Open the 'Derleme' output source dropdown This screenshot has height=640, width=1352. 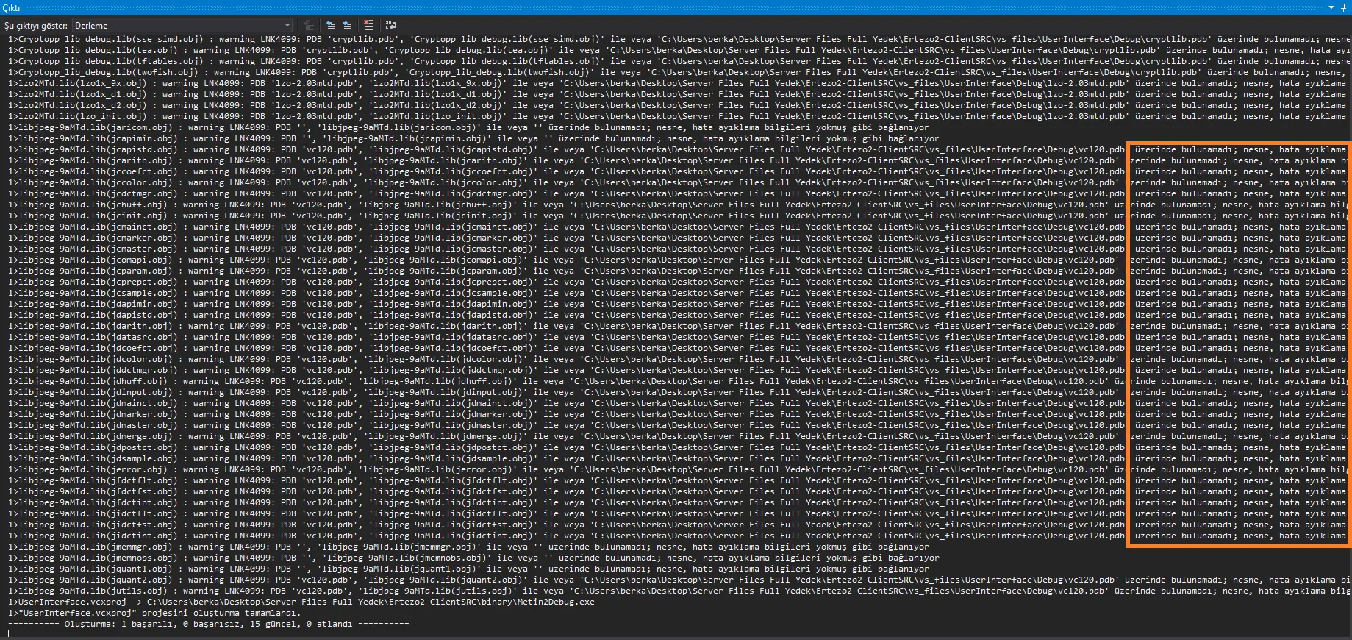(x=182, y=26)
